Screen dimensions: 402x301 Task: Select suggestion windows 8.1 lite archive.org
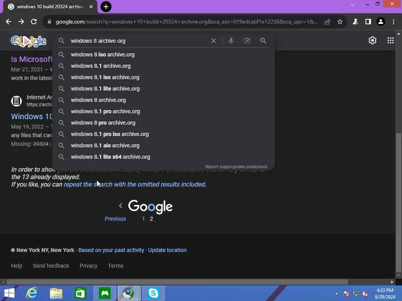coord(163,89)
